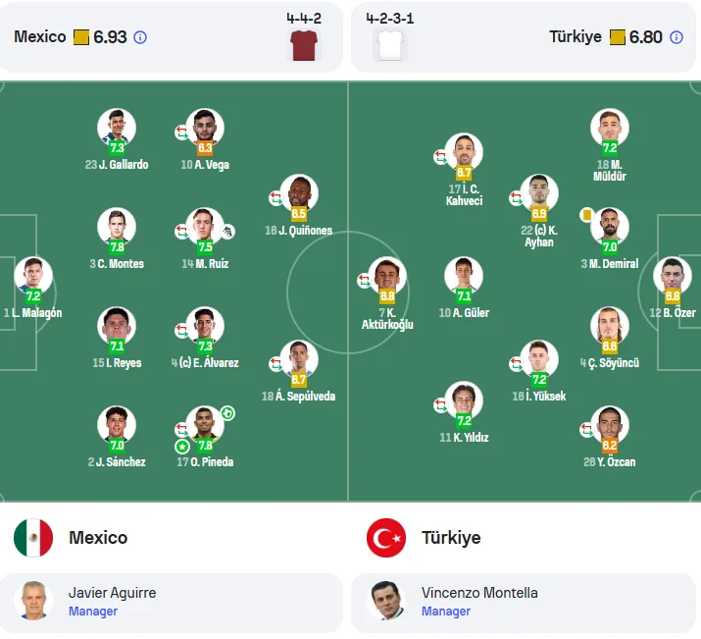Click the yellow card icon next to M. Demiral

tap(586, 215)
